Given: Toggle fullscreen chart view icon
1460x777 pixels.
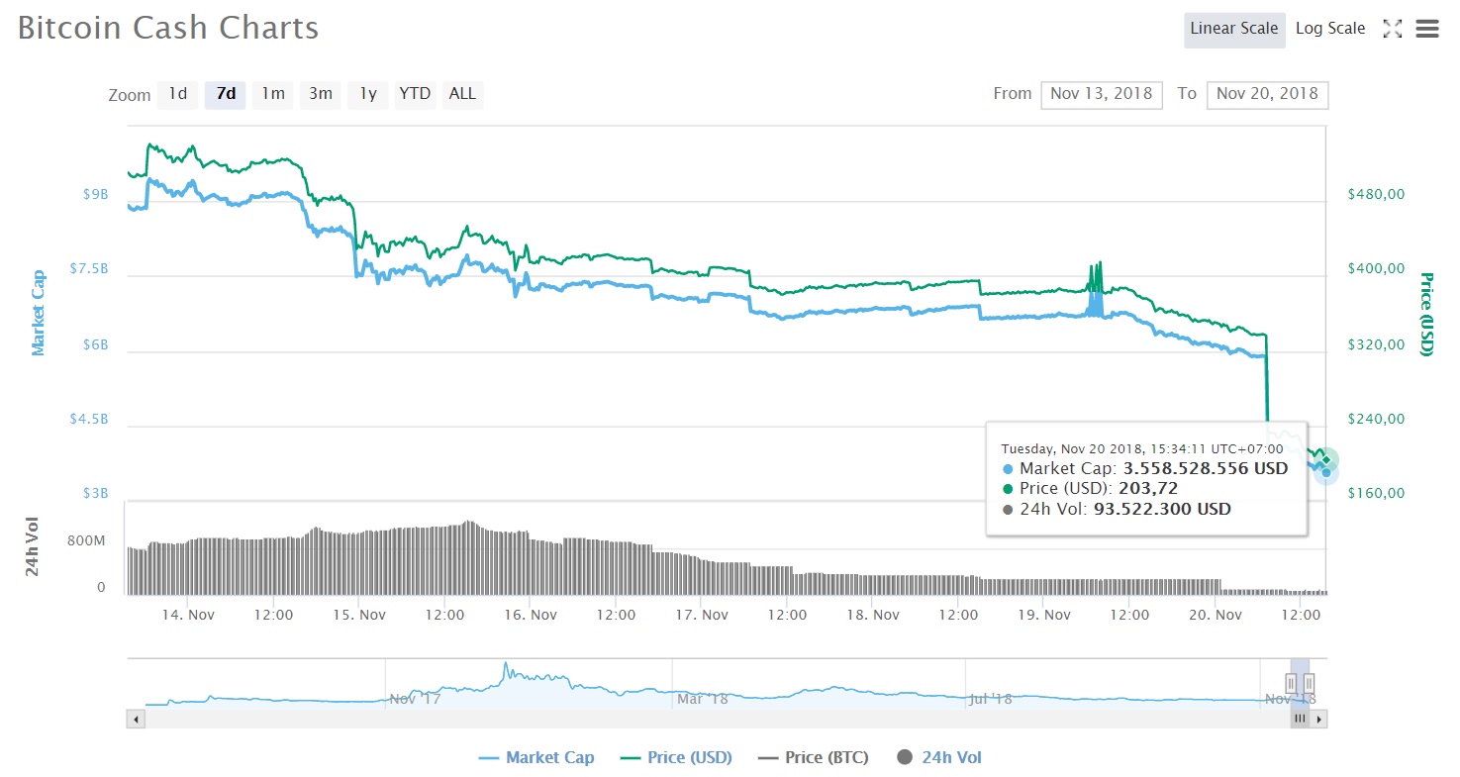Looking at the screenshot, I should 1392,29.
